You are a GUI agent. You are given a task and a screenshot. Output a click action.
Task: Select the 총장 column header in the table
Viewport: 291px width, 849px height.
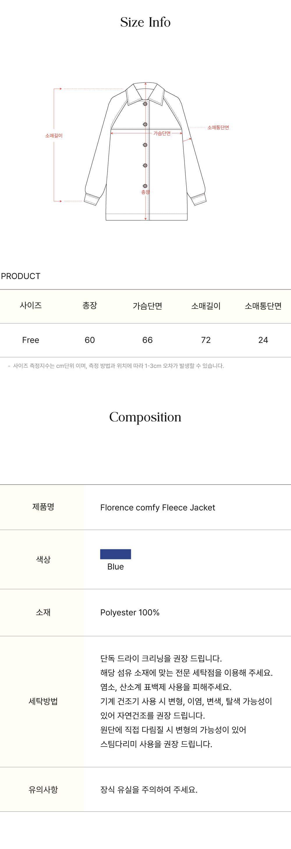[90, 305]
